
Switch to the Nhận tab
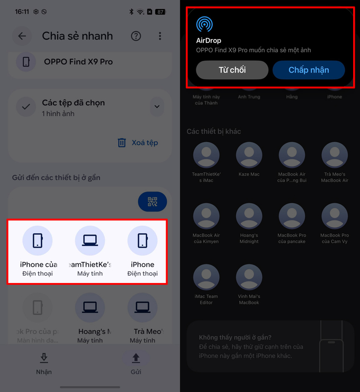(x=44, y=364)
